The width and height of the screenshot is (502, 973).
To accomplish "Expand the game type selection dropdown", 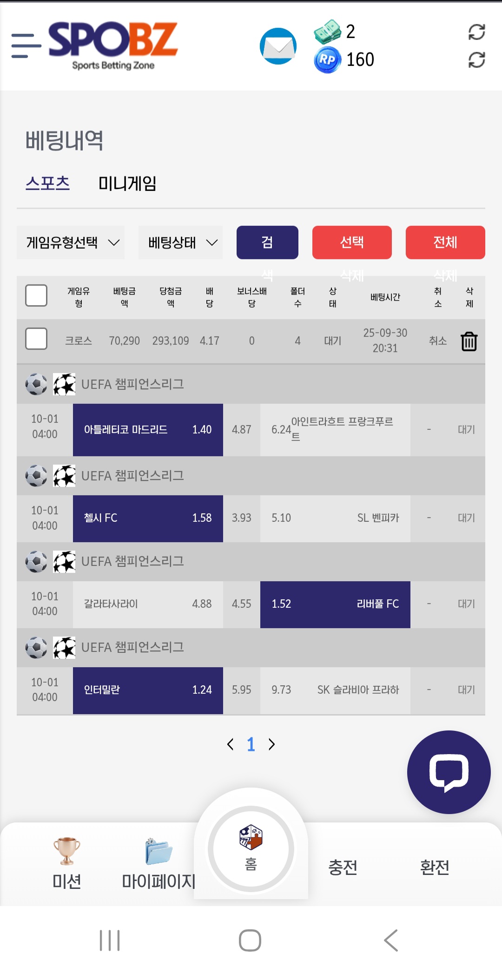I will click(x=71, y=243).
